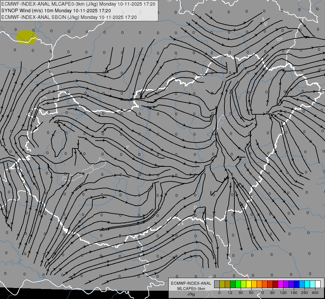Choose the white swatch ending the legend
Image resolution: width=325 pixels, height=299 pixels.
coord(318,284)
